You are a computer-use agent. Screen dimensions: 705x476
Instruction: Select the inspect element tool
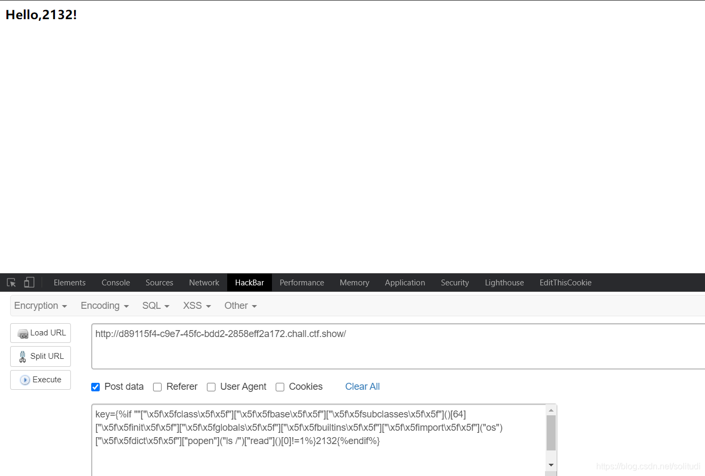pos(11,282)
